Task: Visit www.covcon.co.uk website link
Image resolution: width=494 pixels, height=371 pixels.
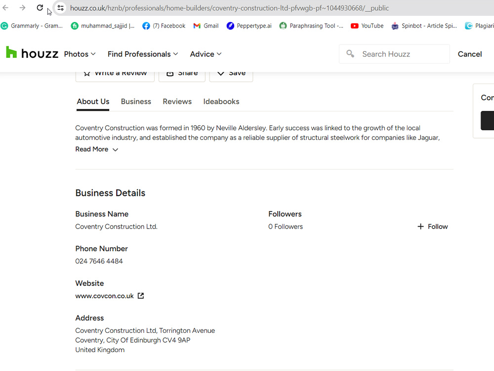Action: (x=105, y=296)
